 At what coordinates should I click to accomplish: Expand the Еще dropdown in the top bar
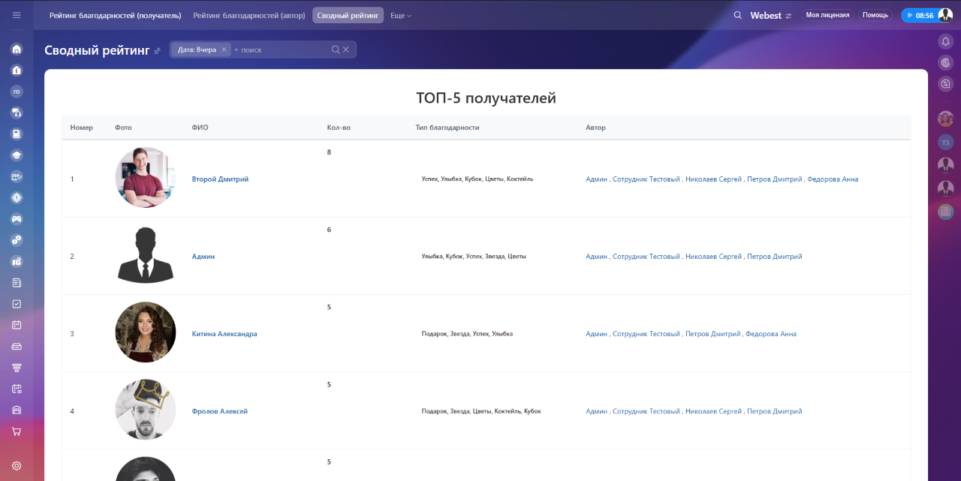point(400,14)
